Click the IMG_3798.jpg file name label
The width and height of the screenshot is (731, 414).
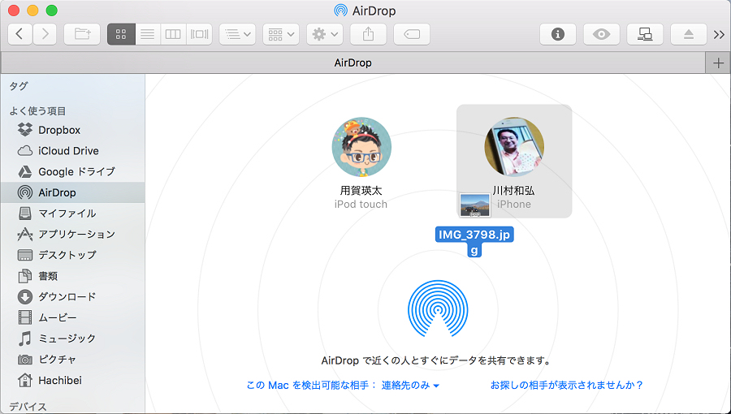(474, 242)
